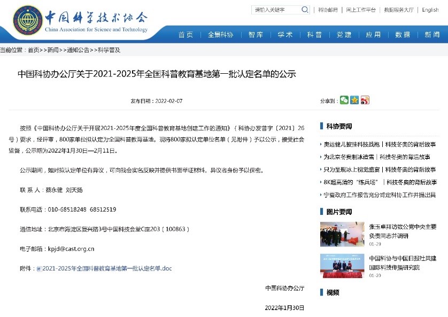Open the 全景科协 navigation item
Viewport: 448px width, 317px height.
point(221,35)
